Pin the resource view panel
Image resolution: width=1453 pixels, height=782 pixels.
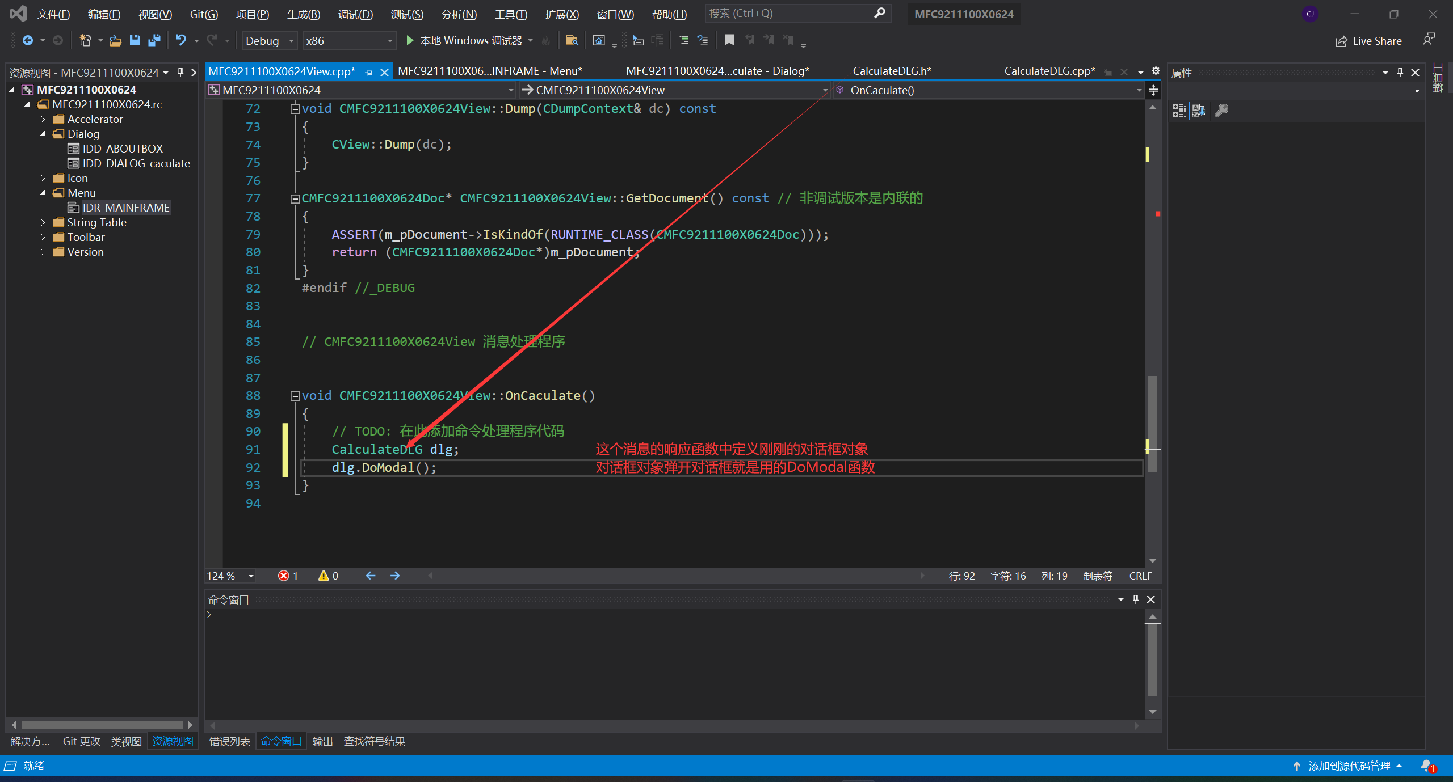pos(180,72)
